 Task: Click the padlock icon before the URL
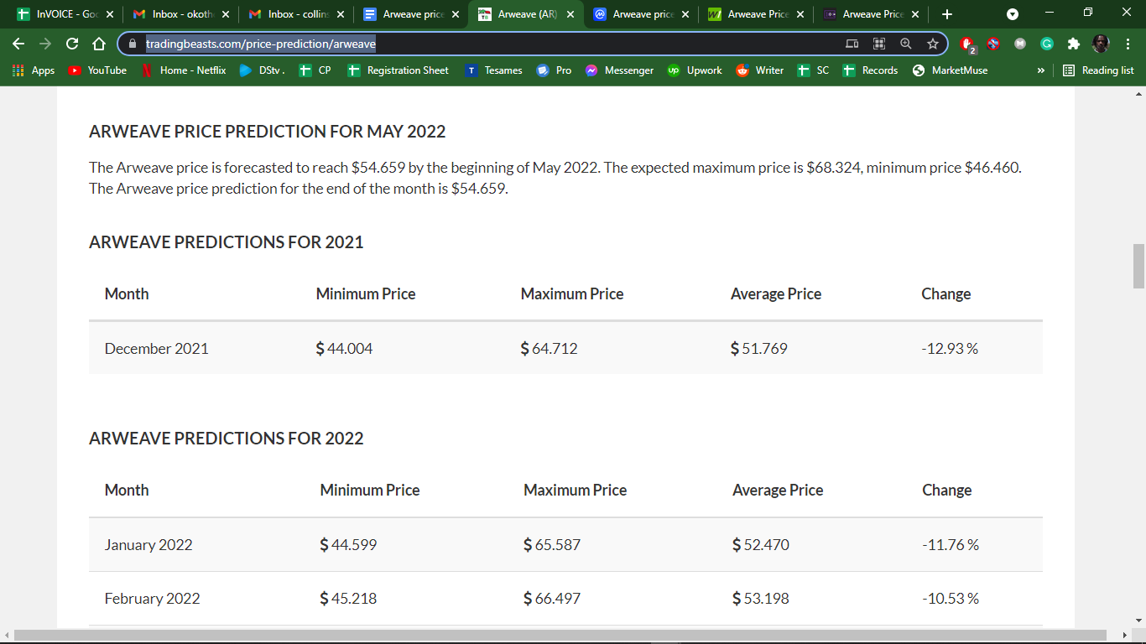(x=134, y=43)
